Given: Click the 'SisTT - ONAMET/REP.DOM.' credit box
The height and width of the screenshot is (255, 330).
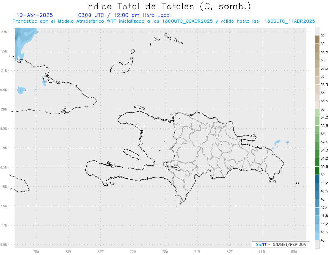Looking at the screenshot, I should (280, 244).
